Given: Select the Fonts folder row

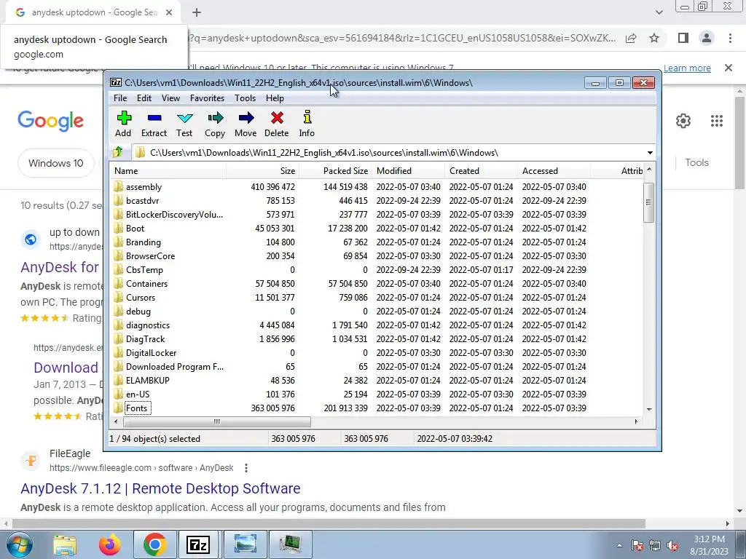Looking at the screenshot, I should pyautogui.click(x=377, y=408).
